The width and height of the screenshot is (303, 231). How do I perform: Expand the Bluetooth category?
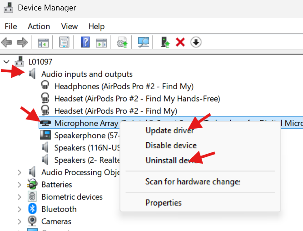pyautogui.click(x=19, y=209)
